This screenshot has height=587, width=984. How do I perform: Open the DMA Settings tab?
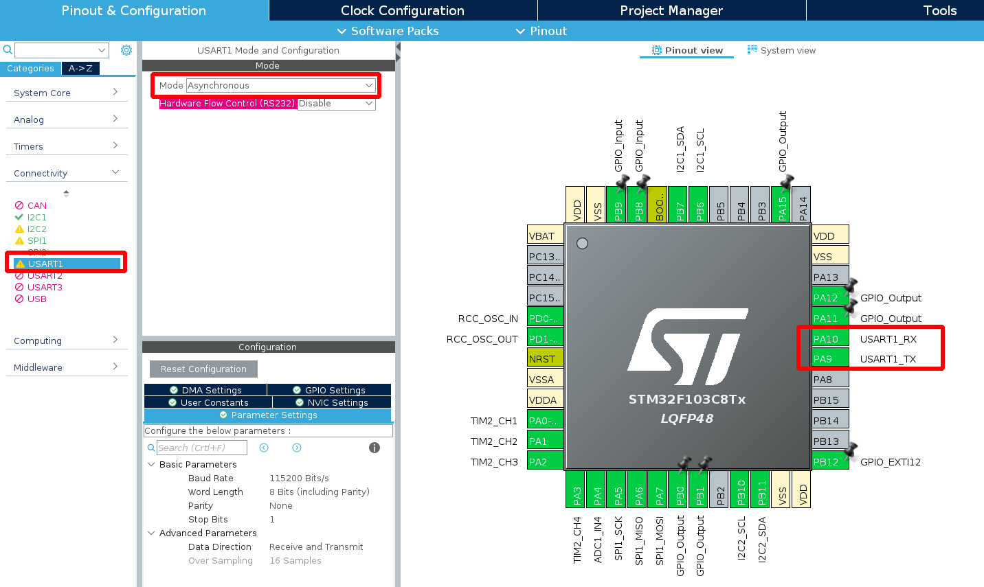click(x=205, y=390)
